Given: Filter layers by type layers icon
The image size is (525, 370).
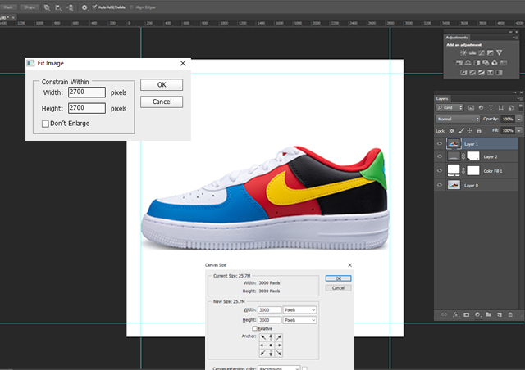Looking at the screenshot, I should (x=491, y=107).
